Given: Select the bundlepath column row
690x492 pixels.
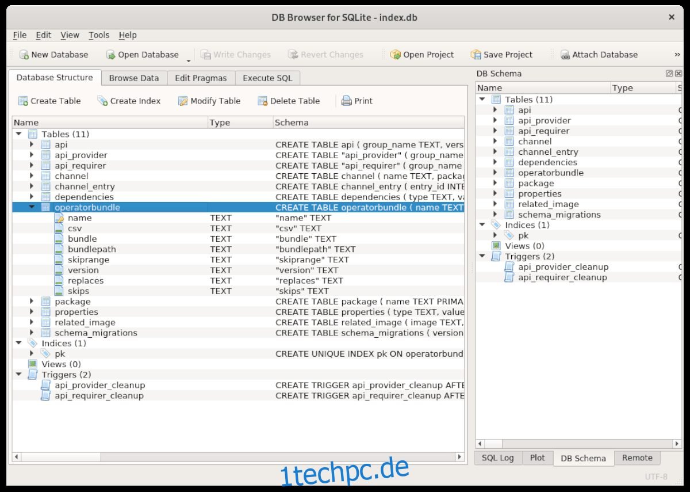Looking at the screenshot, I should 238,249.
